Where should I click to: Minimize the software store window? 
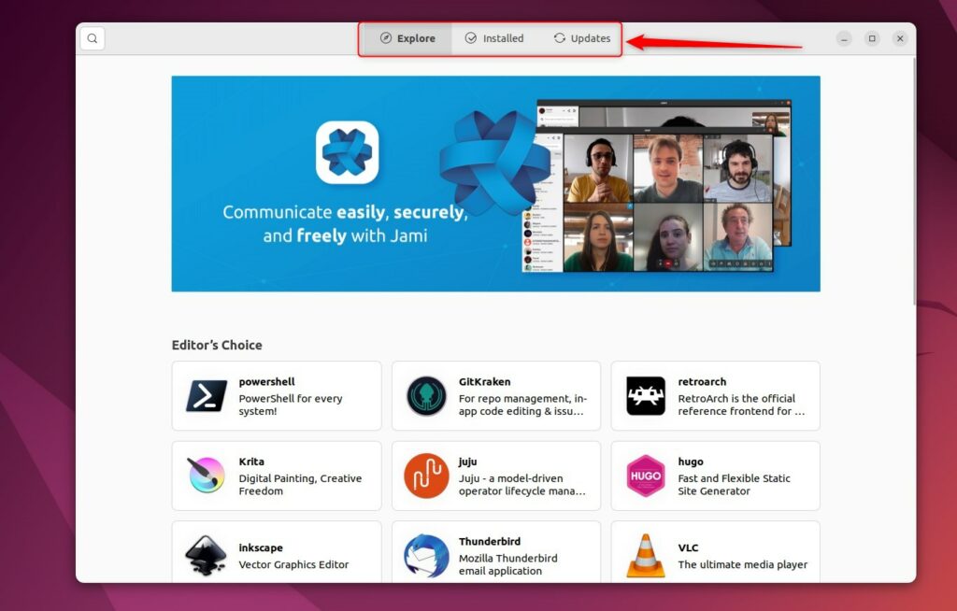point(844,38)
